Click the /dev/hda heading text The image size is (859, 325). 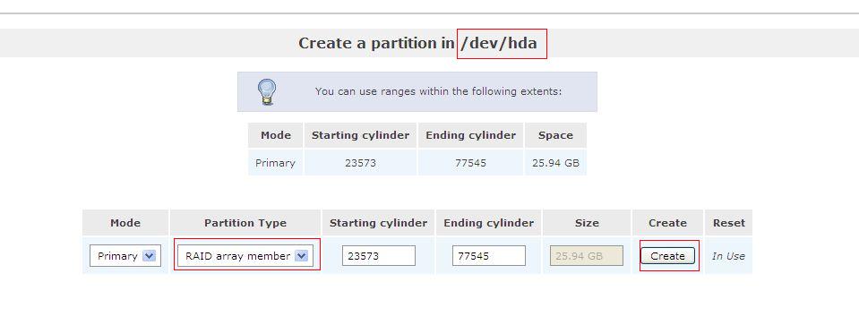[x=499, y=43]
